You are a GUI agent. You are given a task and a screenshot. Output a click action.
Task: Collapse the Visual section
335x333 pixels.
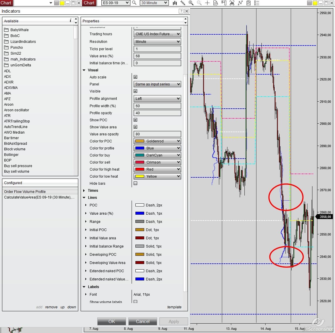point(84,70)
